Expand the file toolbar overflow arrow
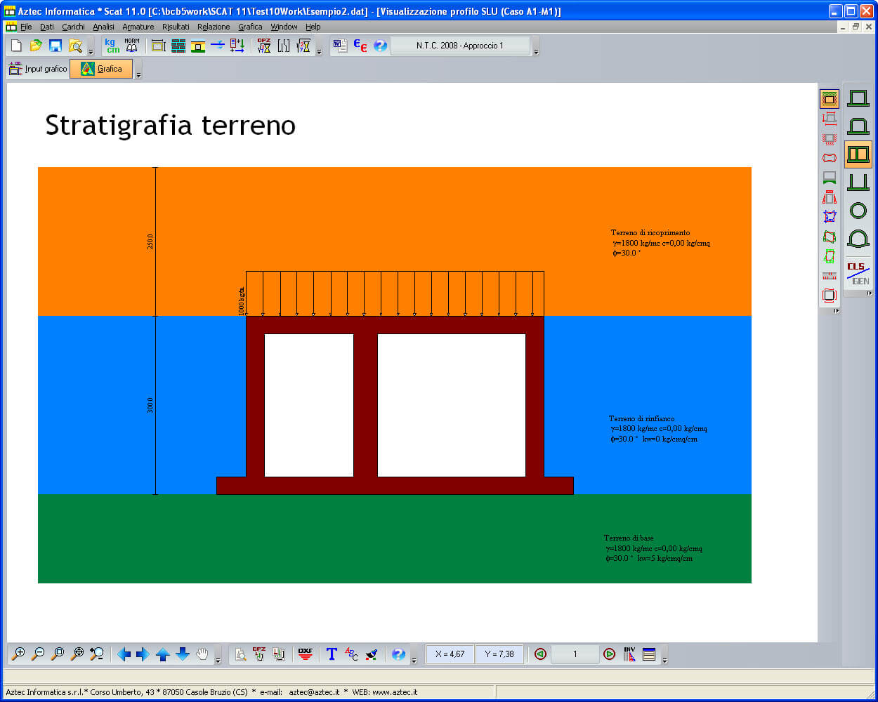Screen dimensions: 878x702 click(x=91, y=52)
